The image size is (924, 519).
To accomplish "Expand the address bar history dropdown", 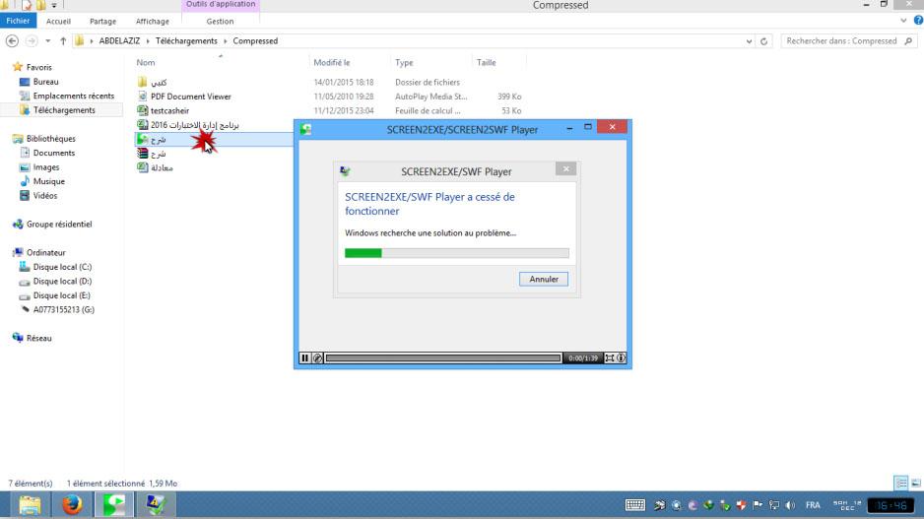I will click(749, 41).
